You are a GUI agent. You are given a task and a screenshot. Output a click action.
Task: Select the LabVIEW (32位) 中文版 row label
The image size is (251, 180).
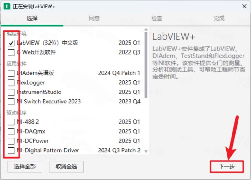(47, 43)
